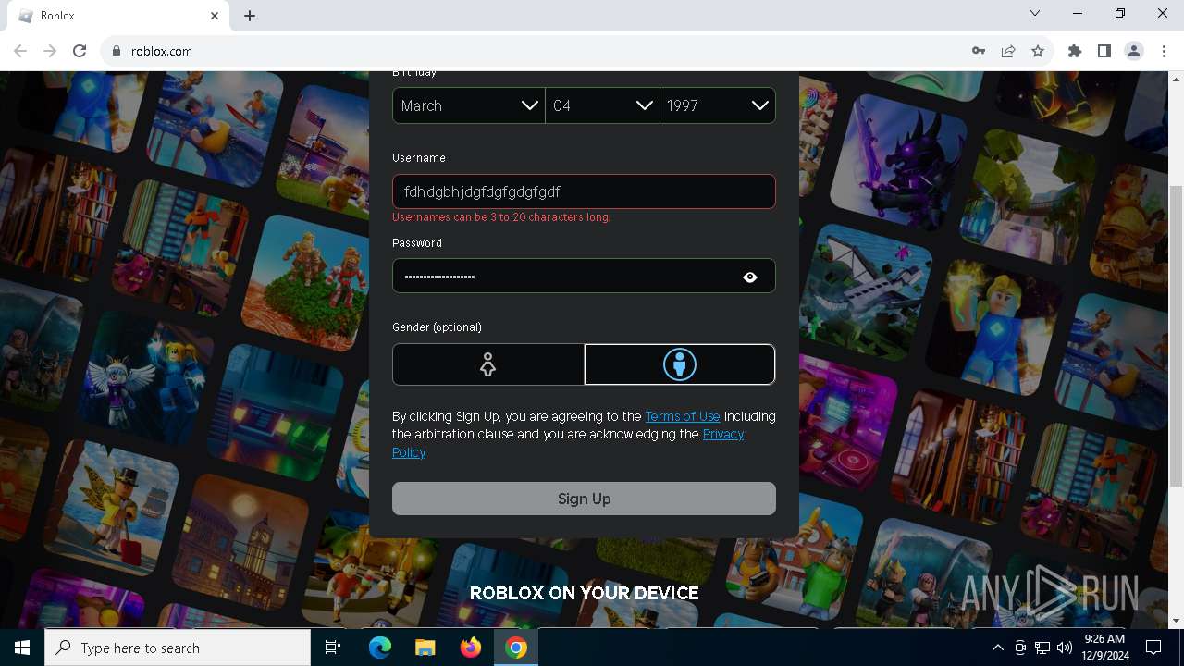Click the taskbar search box
This screenshot has width=1184, height=666.
coord(178,647)
